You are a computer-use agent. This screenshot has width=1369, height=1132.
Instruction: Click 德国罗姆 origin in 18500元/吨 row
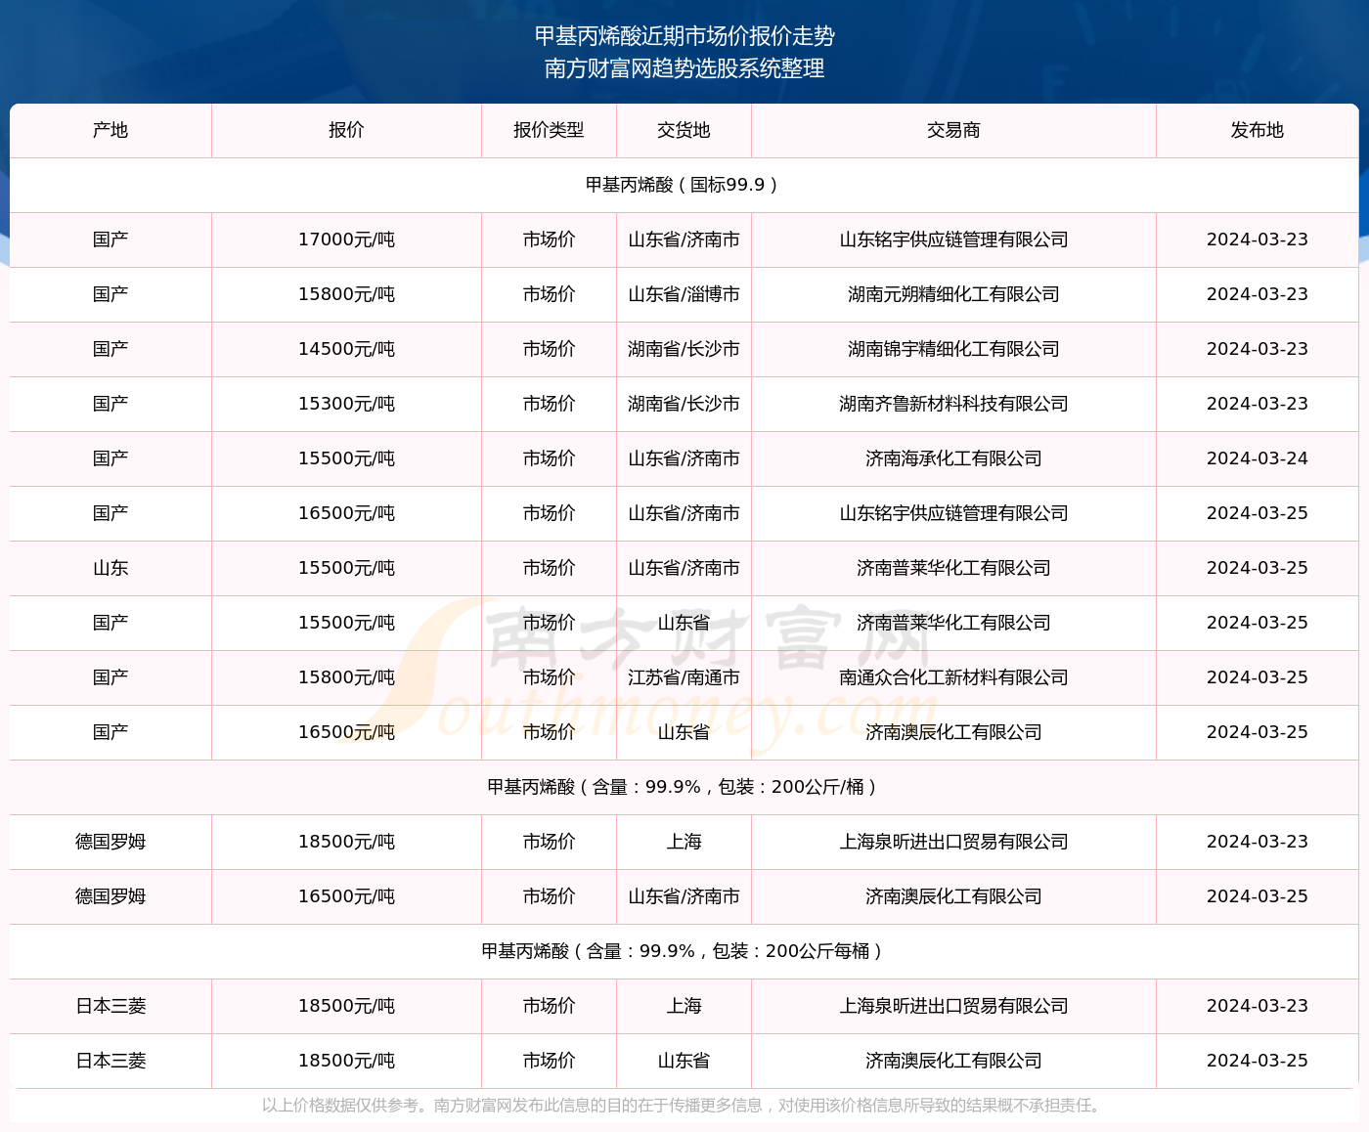[110, 842]
